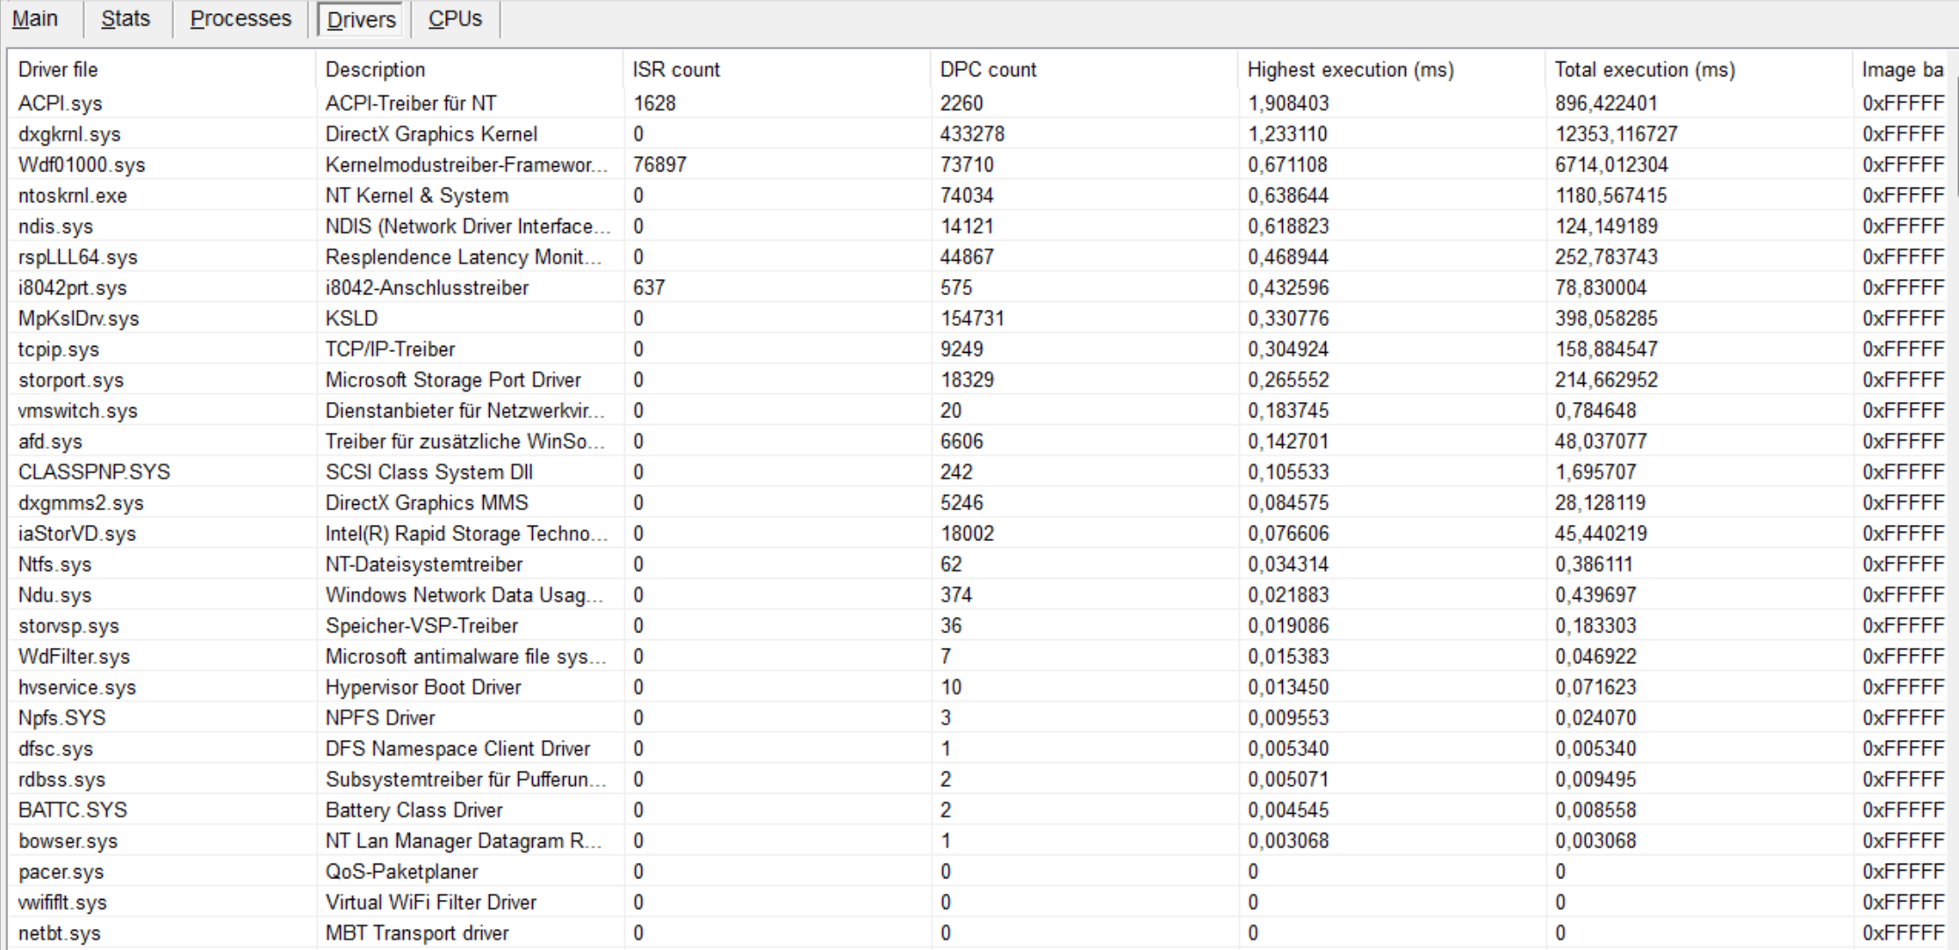Viewport: 1959px width, 950px height.
Task: Select the ACPI.sys driver row
Action: point(60,104)
